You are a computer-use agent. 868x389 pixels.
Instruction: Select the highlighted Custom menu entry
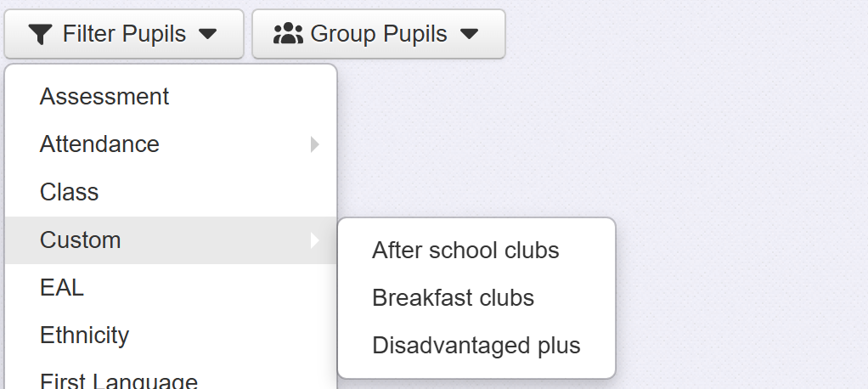tap(81, 240)
